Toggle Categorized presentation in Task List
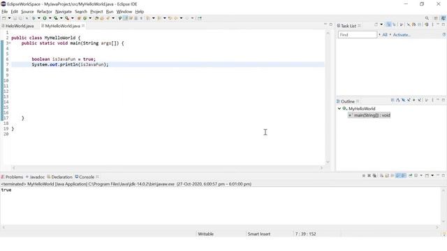 click(388, 25)
